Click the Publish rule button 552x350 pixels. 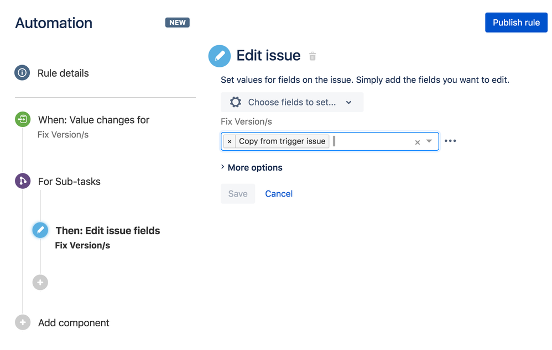[515, 23]
